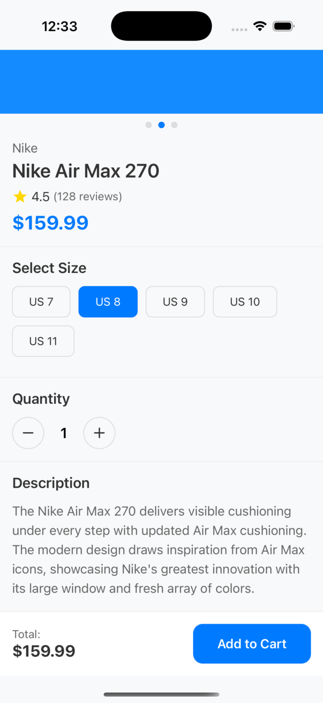Tap the active middle page dot
This screenshot has height=703, width=323.
pyautogui.click(x=161, y=125)
